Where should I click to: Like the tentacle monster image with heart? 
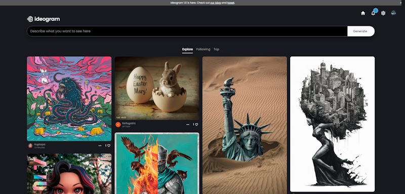(109, 146)
